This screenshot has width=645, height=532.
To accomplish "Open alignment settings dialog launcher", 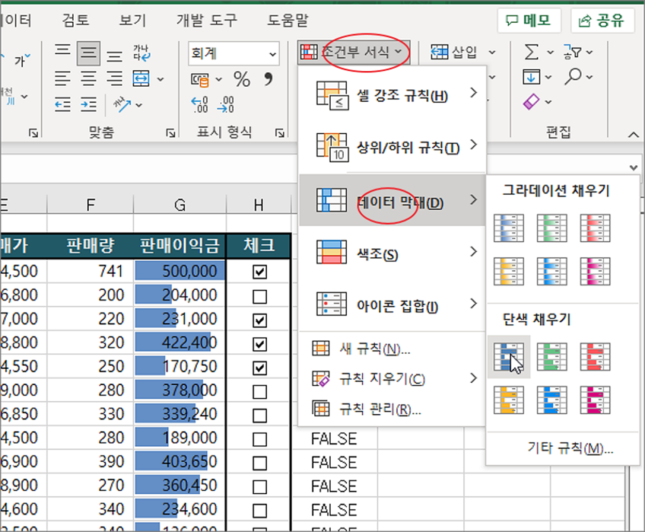I will pyautogui.click(x=170, y=133).
